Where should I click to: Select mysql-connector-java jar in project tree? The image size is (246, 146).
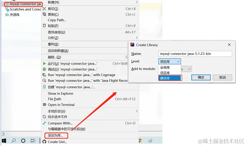(24, 4)
